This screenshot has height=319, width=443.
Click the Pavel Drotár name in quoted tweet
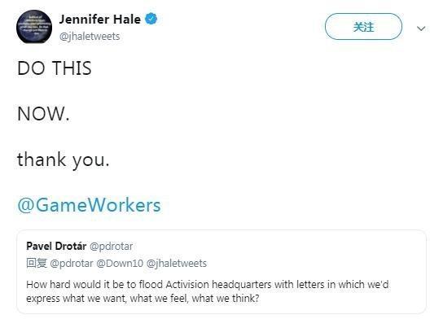(x=56, y=246)
